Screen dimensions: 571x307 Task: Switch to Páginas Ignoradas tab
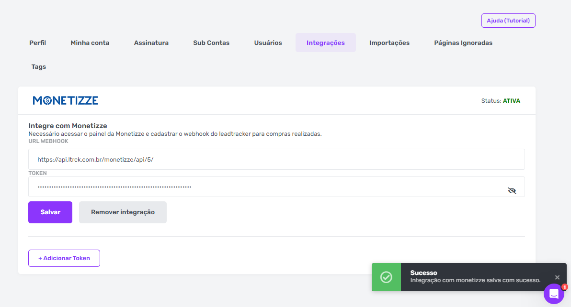[x=463, y=43]
